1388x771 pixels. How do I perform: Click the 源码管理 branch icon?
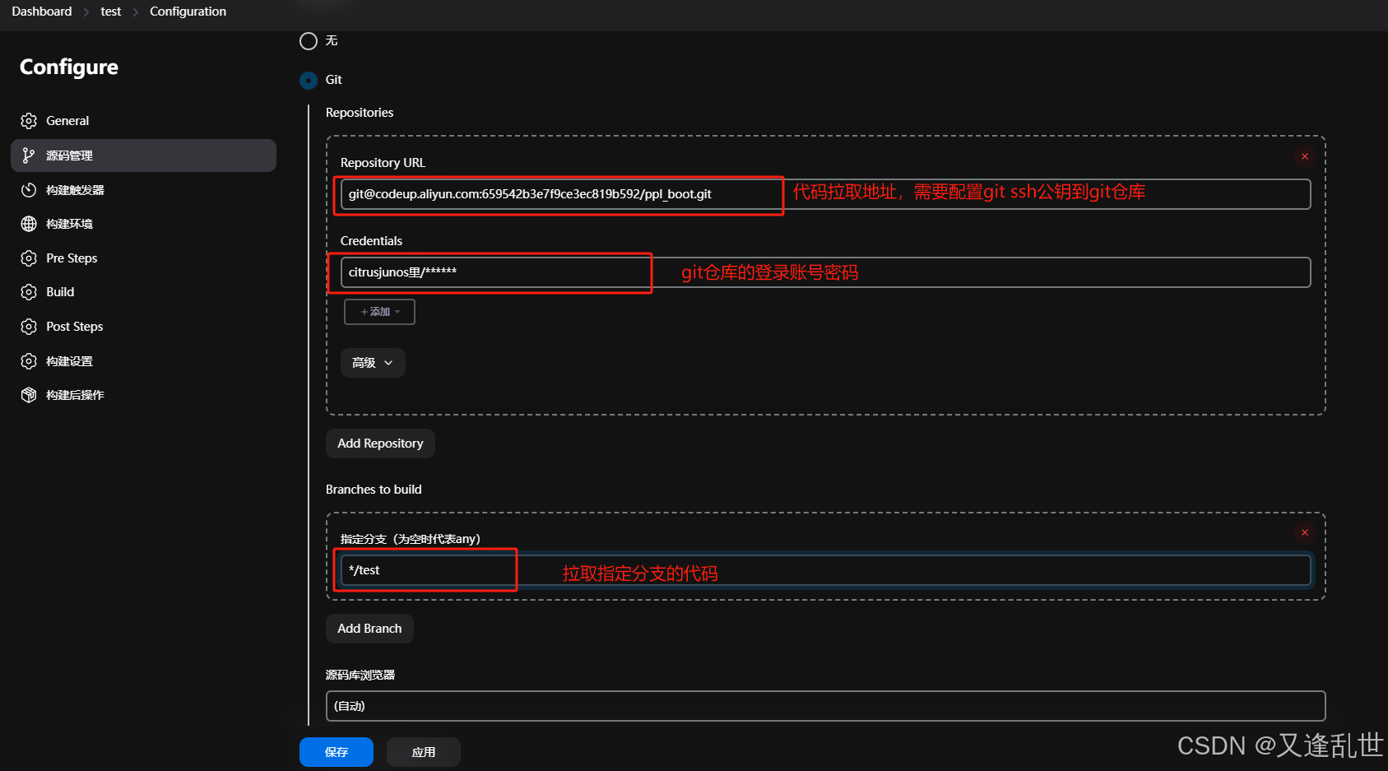(x=29, y=156)
